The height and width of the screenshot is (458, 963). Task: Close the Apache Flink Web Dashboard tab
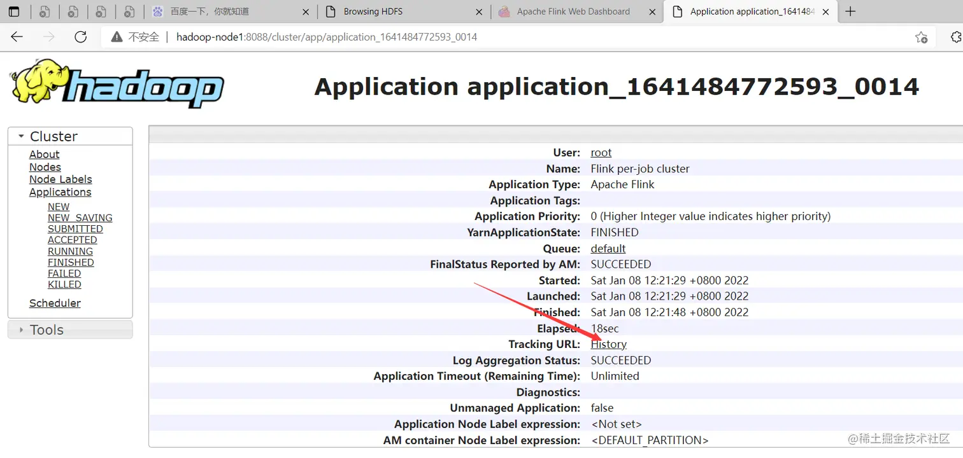[652, 11]
